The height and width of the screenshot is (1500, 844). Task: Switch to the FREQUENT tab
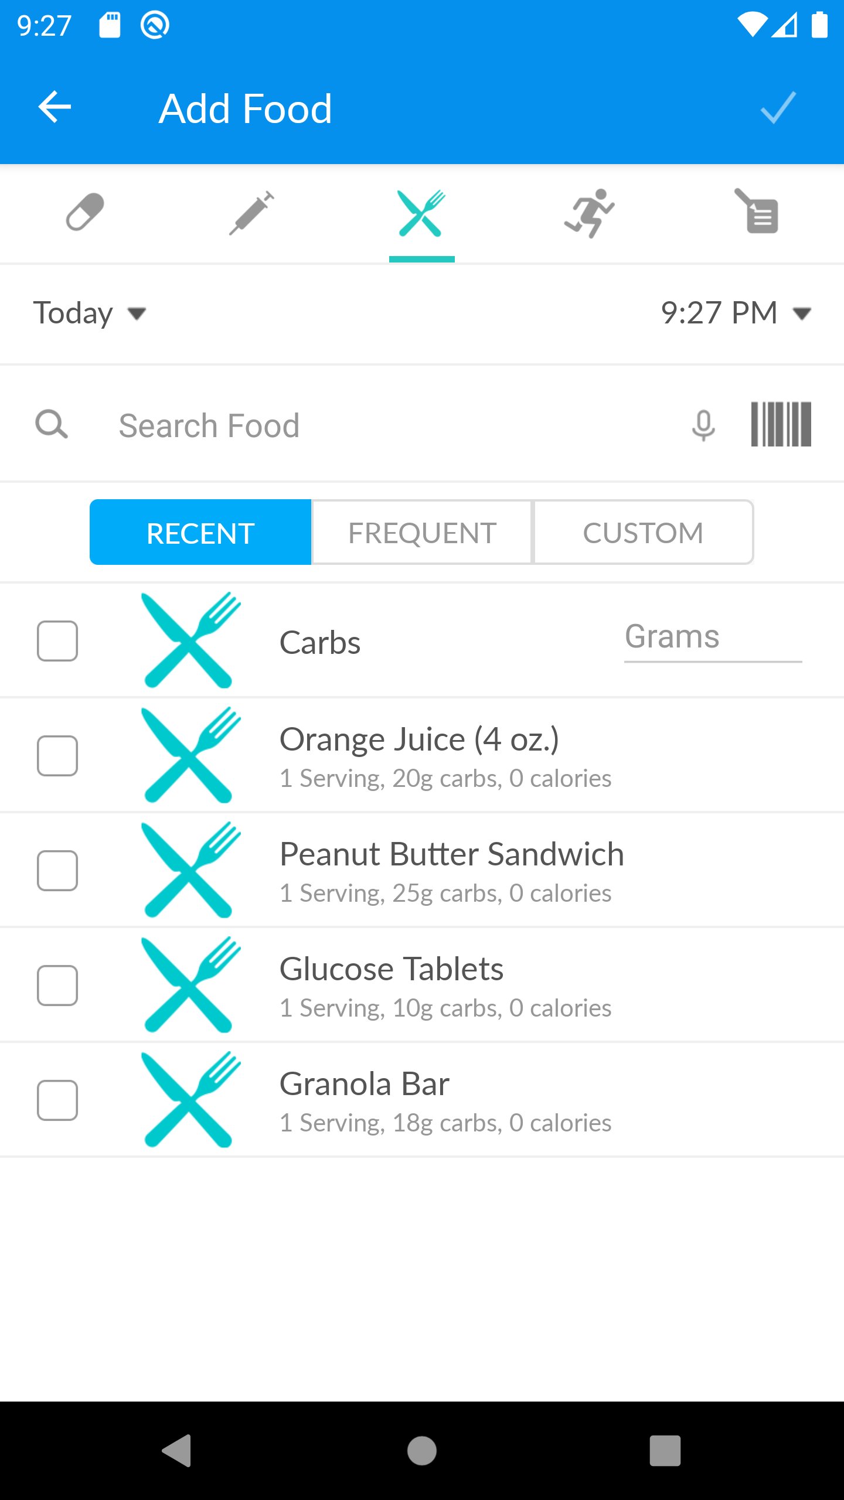click(422, 533)
